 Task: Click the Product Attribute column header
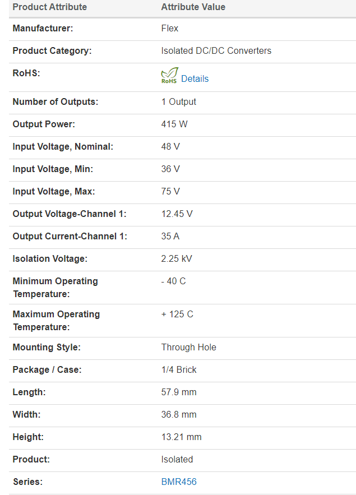(49, 7)
